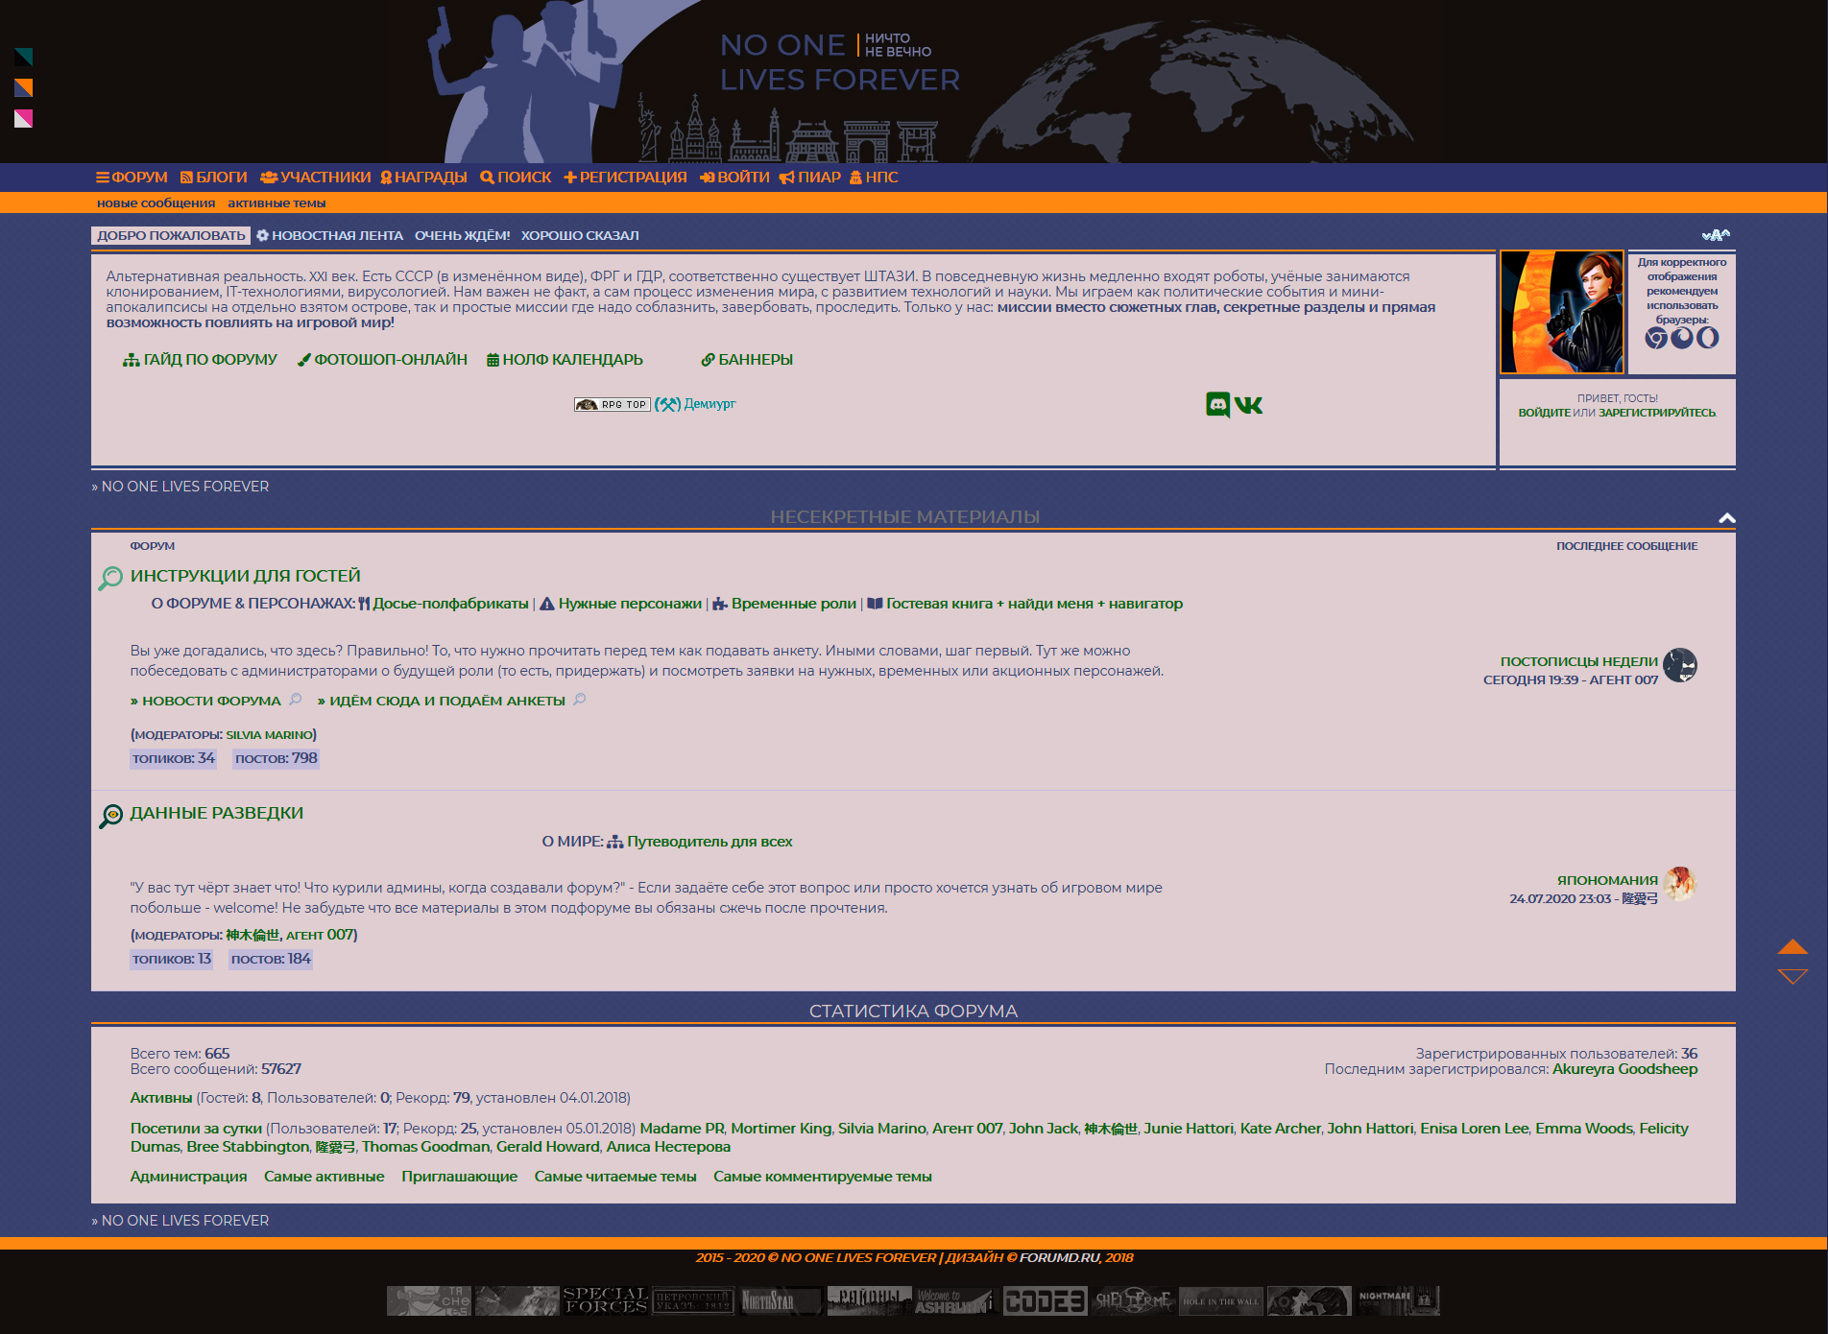Click magnifier icon next to Новости форума

click(x=296, y=700)
